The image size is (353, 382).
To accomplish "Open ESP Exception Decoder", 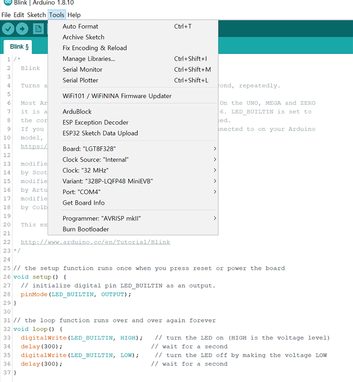I will coord(133,122).
